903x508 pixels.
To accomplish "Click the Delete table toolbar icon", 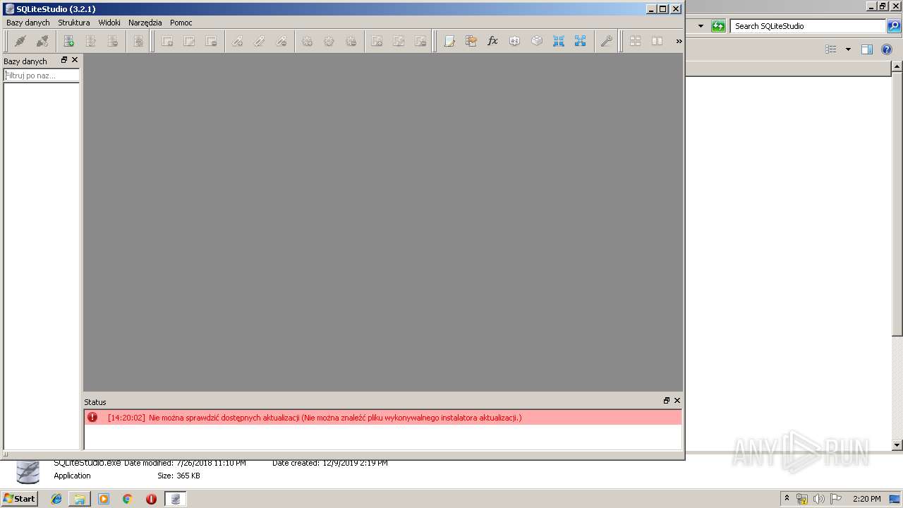I will click(211, 42).
